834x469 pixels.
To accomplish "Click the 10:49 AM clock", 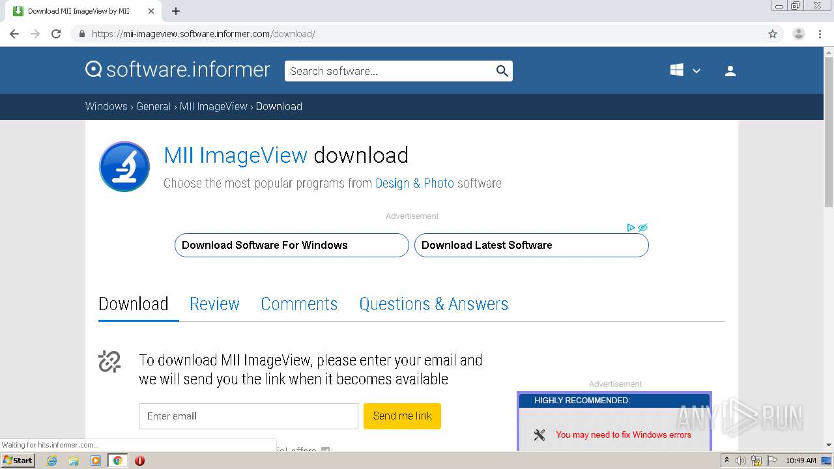I will [x=801, y=461].
